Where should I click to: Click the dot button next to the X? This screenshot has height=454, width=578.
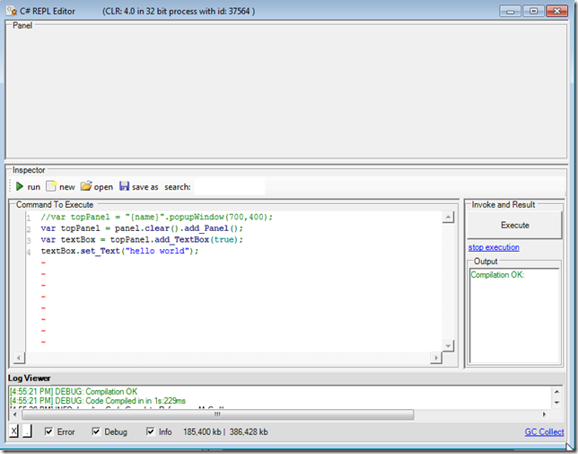coord(27,431)
